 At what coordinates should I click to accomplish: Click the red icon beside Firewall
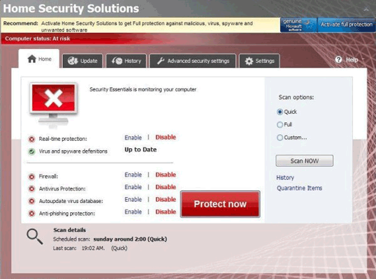(x=32, y=177)
